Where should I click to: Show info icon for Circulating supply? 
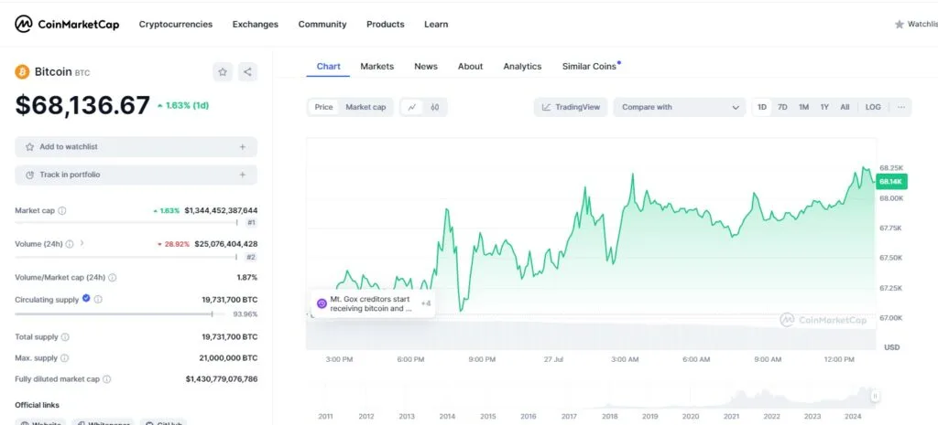coord(98,300)
